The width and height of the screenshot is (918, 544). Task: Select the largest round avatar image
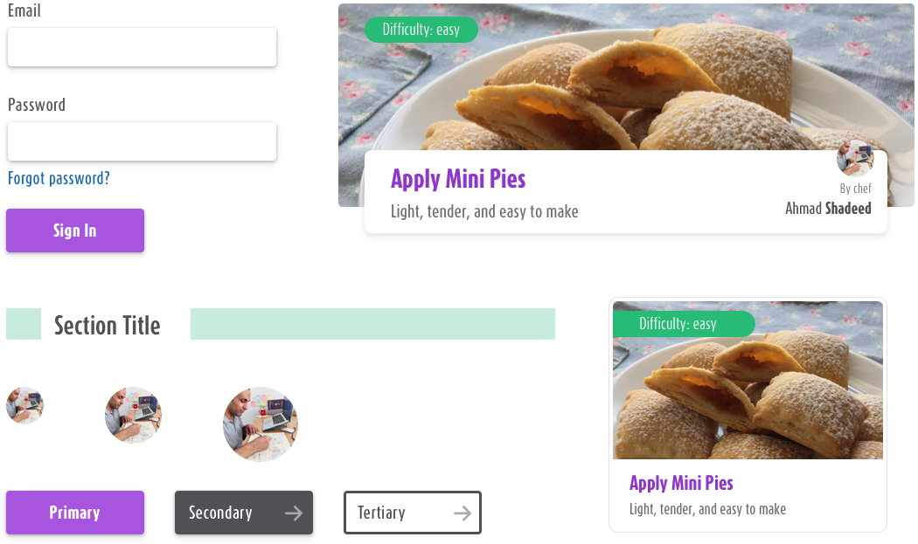point(261,424)
